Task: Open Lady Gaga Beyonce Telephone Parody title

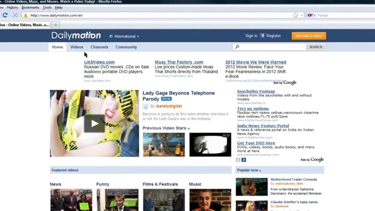Action: [178, 96]
